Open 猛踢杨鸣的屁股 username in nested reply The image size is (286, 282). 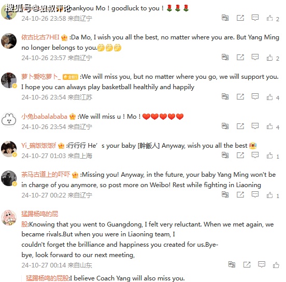click(48, 278)
